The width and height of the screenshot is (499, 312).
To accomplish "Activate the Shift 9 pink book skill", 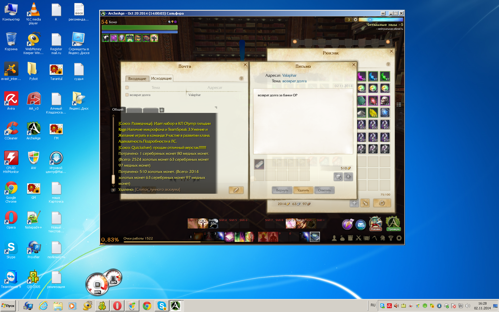I will [x=290, y=223].
